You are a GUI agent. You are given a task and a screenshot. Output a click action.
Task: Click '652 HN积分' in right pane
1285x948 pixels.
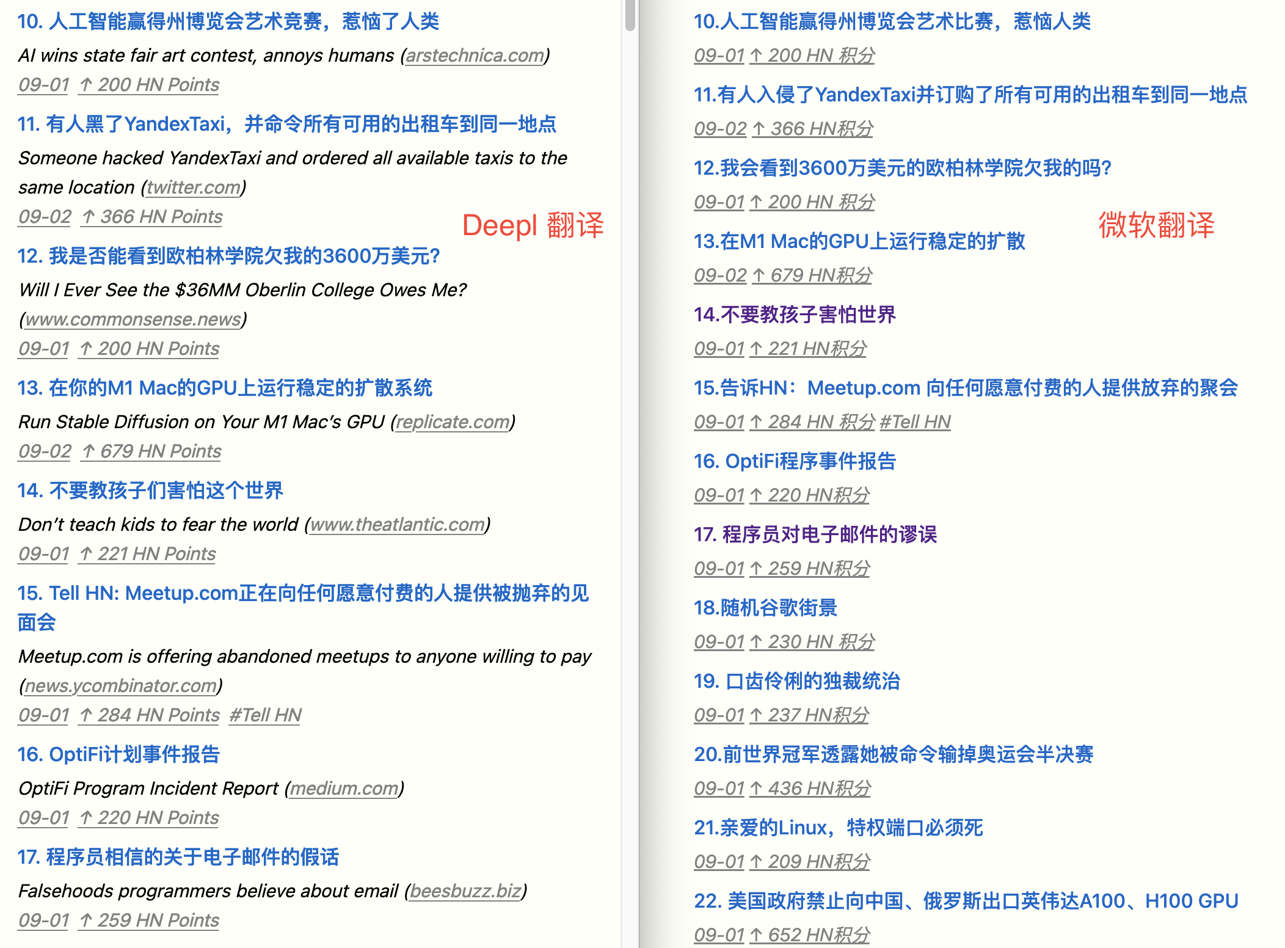(x=809, y=935)
